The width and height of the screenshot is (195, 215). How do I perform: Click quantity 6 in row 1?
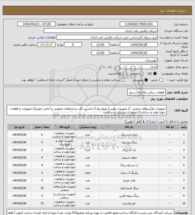42,135
